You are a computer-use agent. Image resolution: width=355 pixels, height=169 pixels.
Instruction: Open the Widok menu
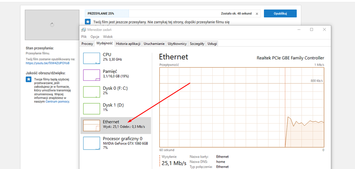click(x=108, y=37)
